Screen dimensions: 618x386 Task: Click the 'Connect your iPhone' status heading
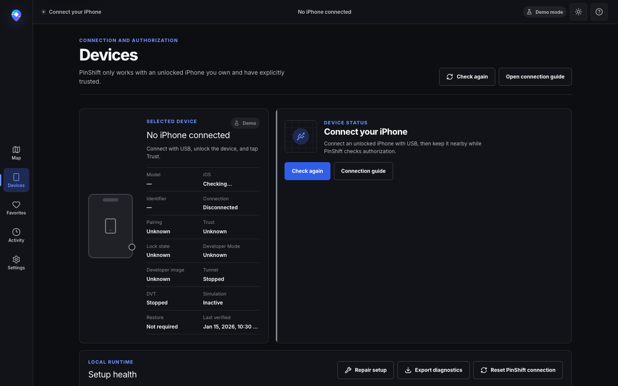pyautogui.click(x=366, y=132)
